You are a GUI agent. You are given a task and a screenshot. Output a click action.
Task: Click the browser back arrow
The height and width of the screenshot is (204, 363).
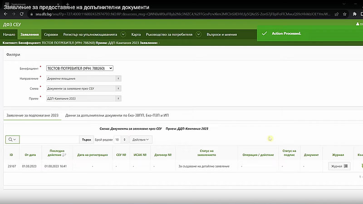coord(5,14)
